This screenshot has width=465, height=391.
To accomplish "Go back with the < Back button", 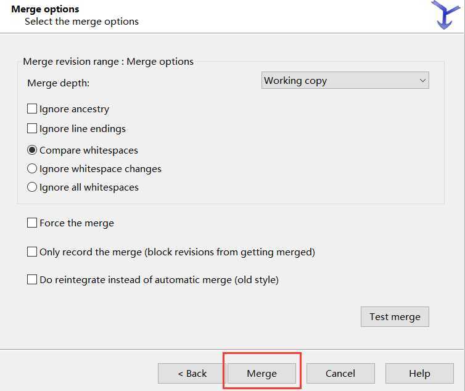I will [192, 373].
